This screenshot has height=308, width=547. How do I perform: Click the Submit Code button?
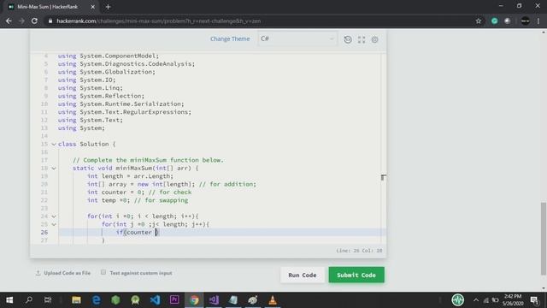click(x=356, y=275)
